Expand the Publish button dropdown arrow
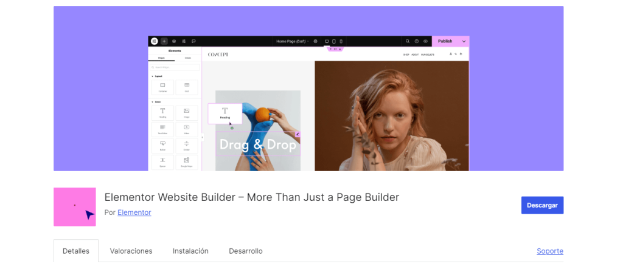Image resolution: width=623 pixels, height=278 pixels. pyautogui.click(x=464, y=41)
